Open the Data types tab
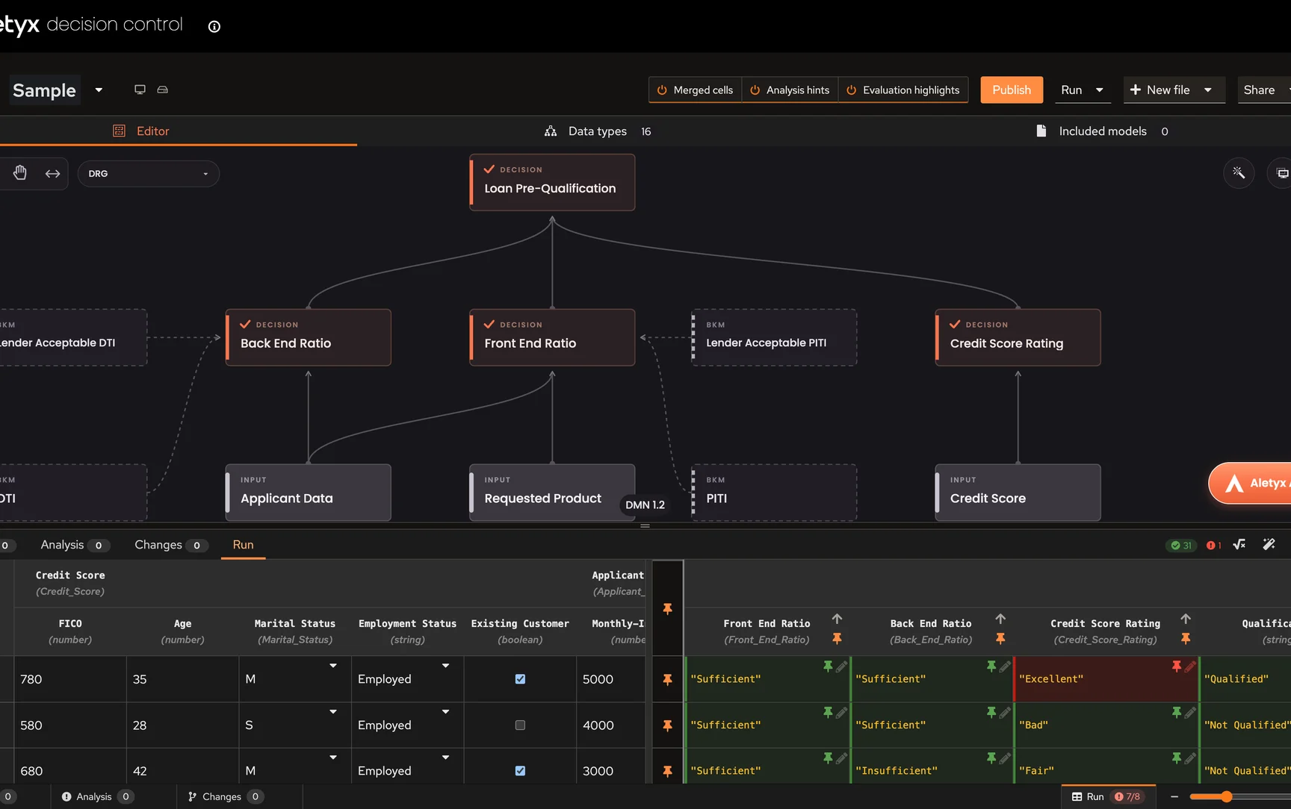This screenshot has height=809, width=1291. coord(598,131)
